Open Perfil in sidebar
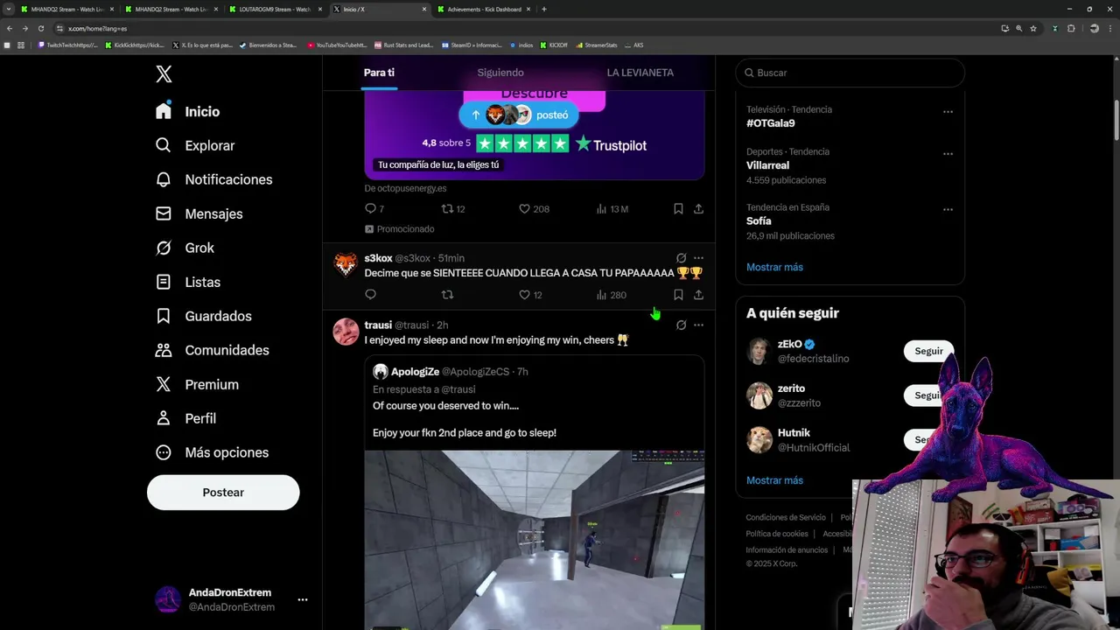Image resolution: width=1120 pixels, height=630 pixels. pyautogui.click(x=185, y=418)
